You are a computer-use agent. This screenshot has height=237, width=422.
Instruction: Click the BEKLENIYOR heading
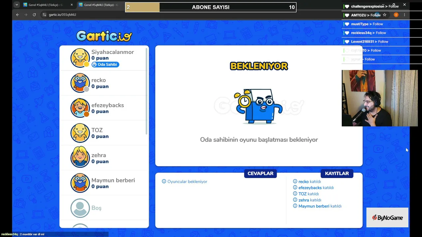(x=259, y=66)
